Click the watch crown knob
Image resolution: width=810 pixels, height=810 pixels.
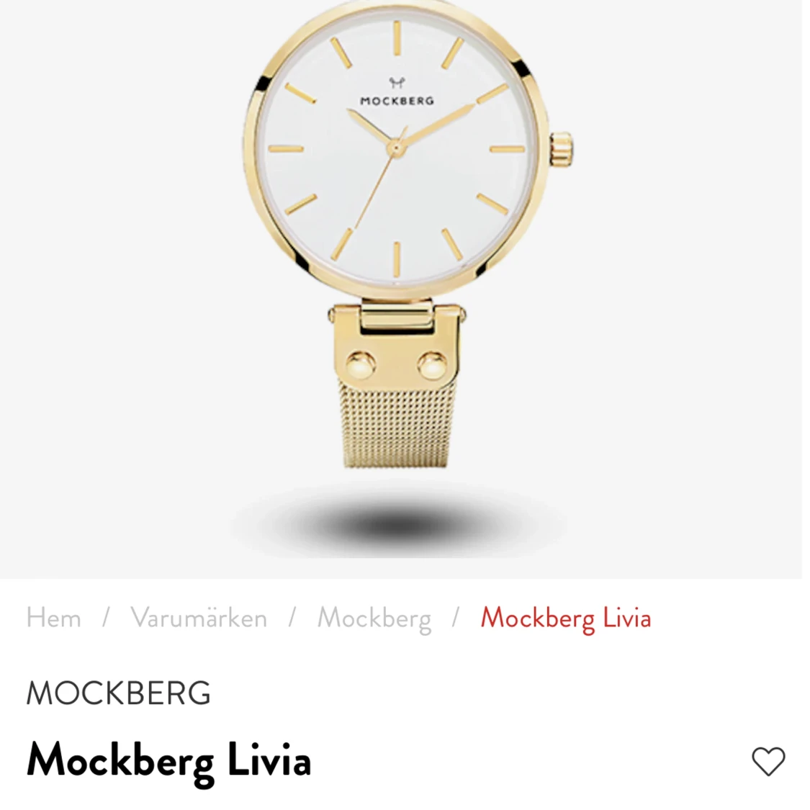coord(561,149)
